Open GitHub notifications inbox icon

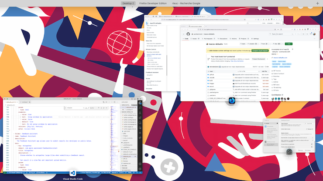pyautogui.click(x=311, y=34)
